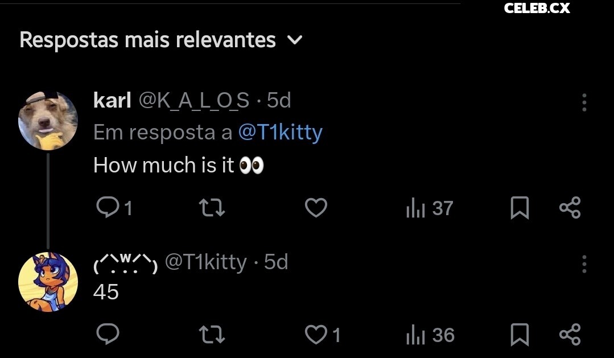
Task: Click T1kitty's cartoon avatar
Action: tap(48, 282)
